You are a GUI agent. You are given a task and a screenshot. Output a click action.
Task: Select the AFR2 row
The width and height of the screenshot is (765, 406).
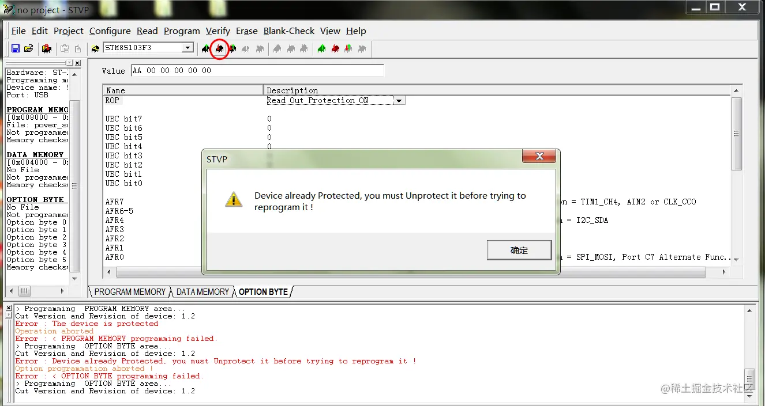[x=114, y=238]
